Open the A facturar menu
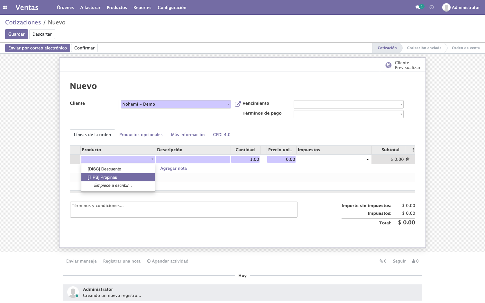 90,7
